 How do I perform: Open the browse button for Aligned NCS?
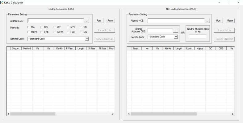coord(207,21)
